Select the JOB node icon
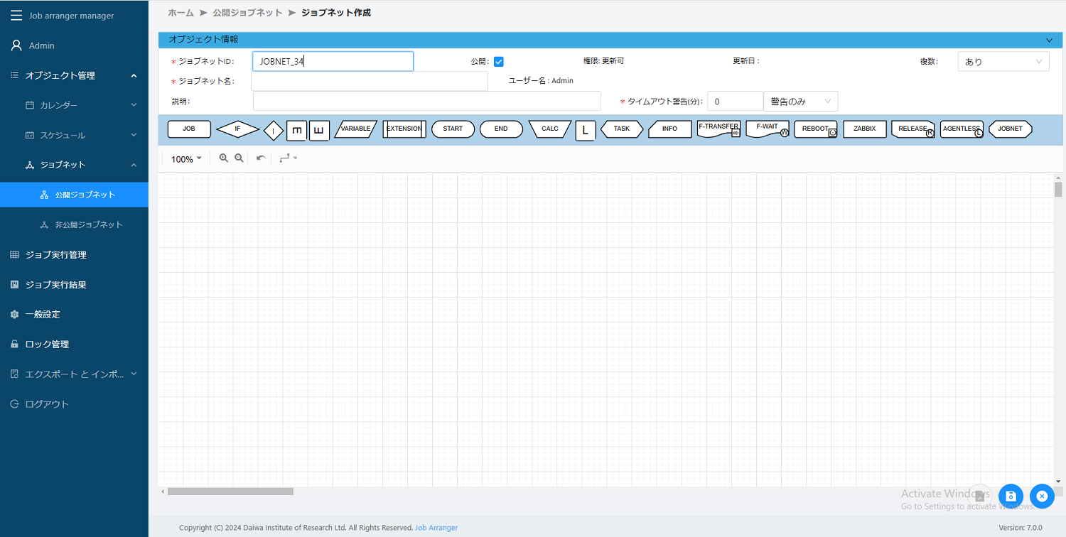Image resolution: width=1066 pixels, height=537 pixels. click(x=188, y=129)
